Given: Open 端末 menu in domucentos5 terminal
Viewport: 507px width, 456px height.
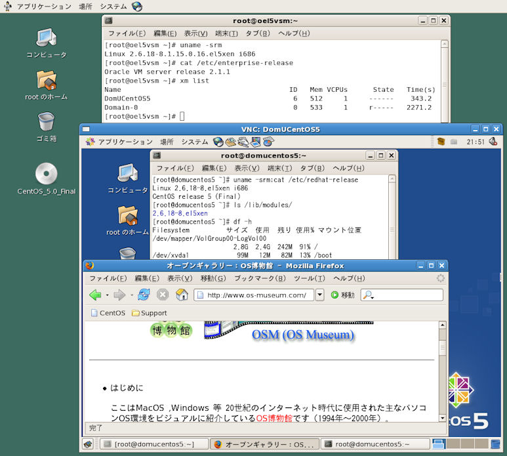Looking at the screenshot, I should click(279, 168).
